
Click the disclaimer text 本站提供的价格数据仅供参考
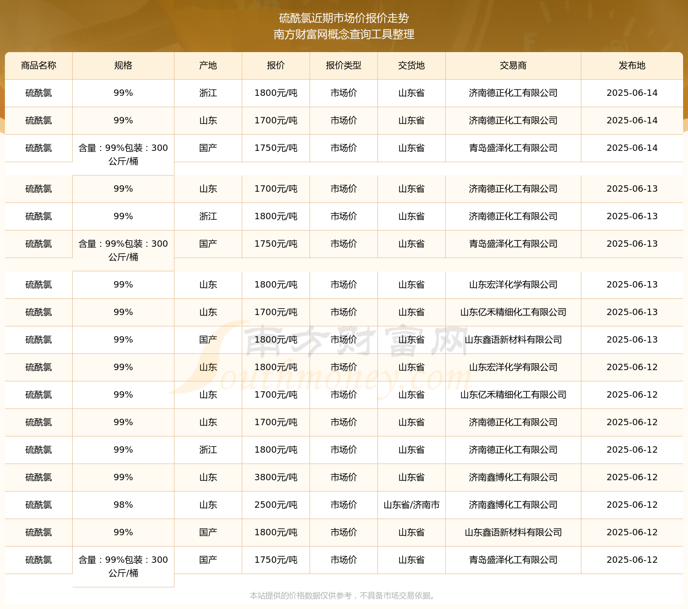(301, 596)
